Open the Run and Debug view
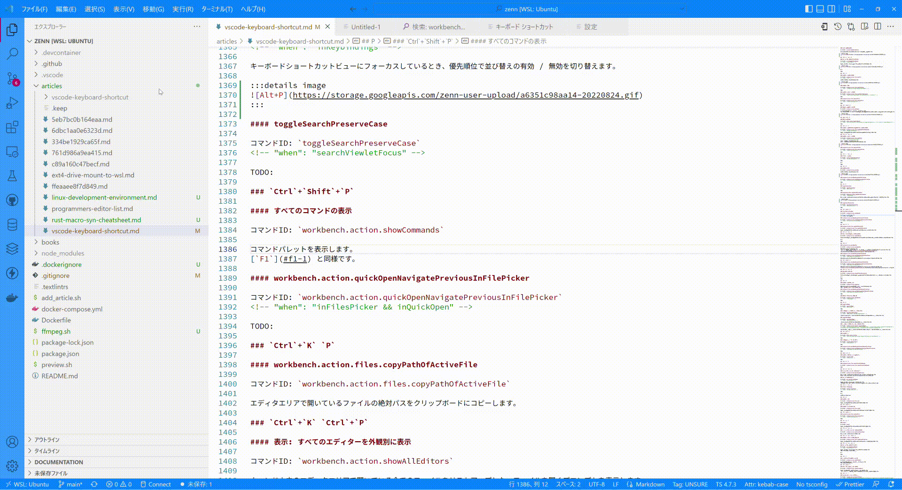Screen dimensions: 902x490 (12, 103)
